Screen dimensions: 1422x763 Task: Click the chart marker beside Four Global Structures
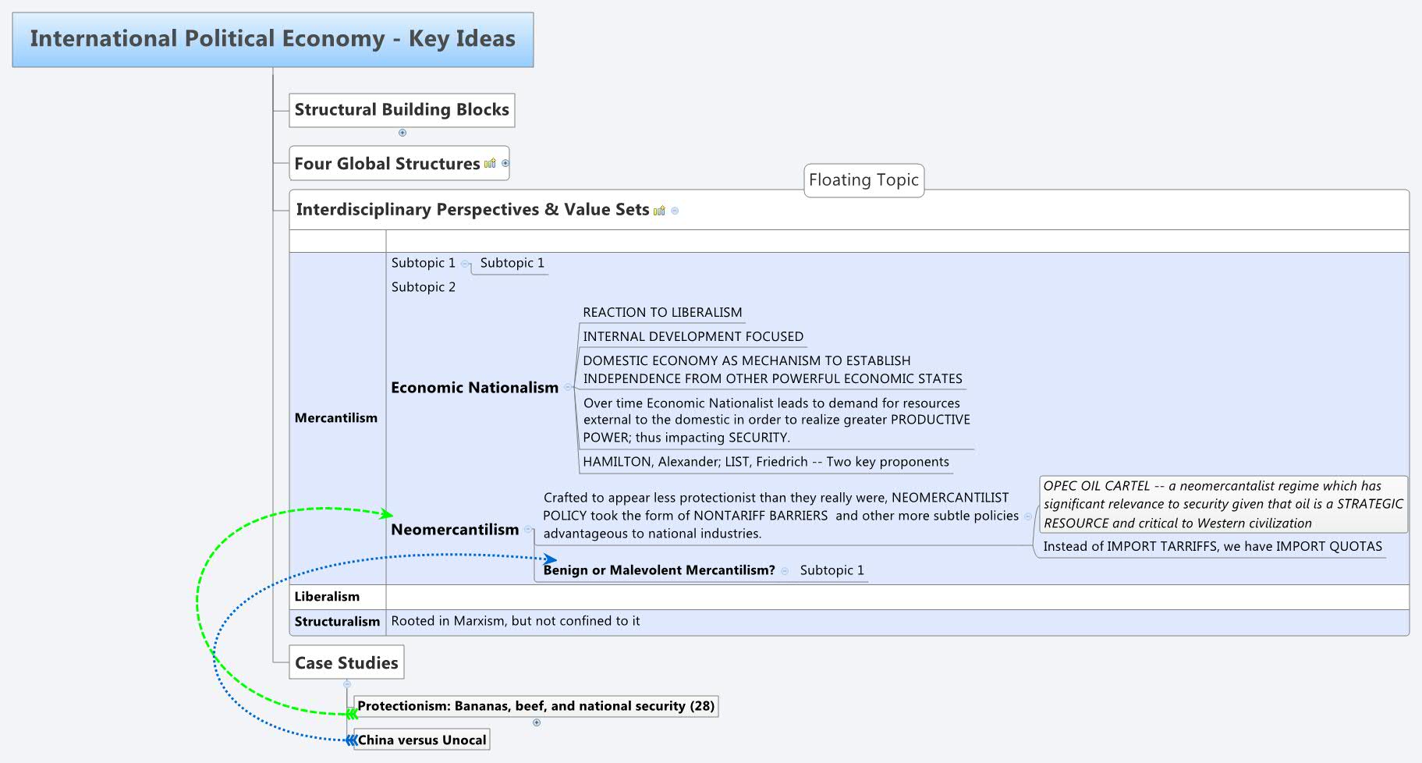click(490, 164)
